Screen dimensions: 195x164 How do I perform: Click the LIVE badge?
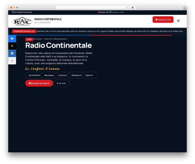pos(29,39)
